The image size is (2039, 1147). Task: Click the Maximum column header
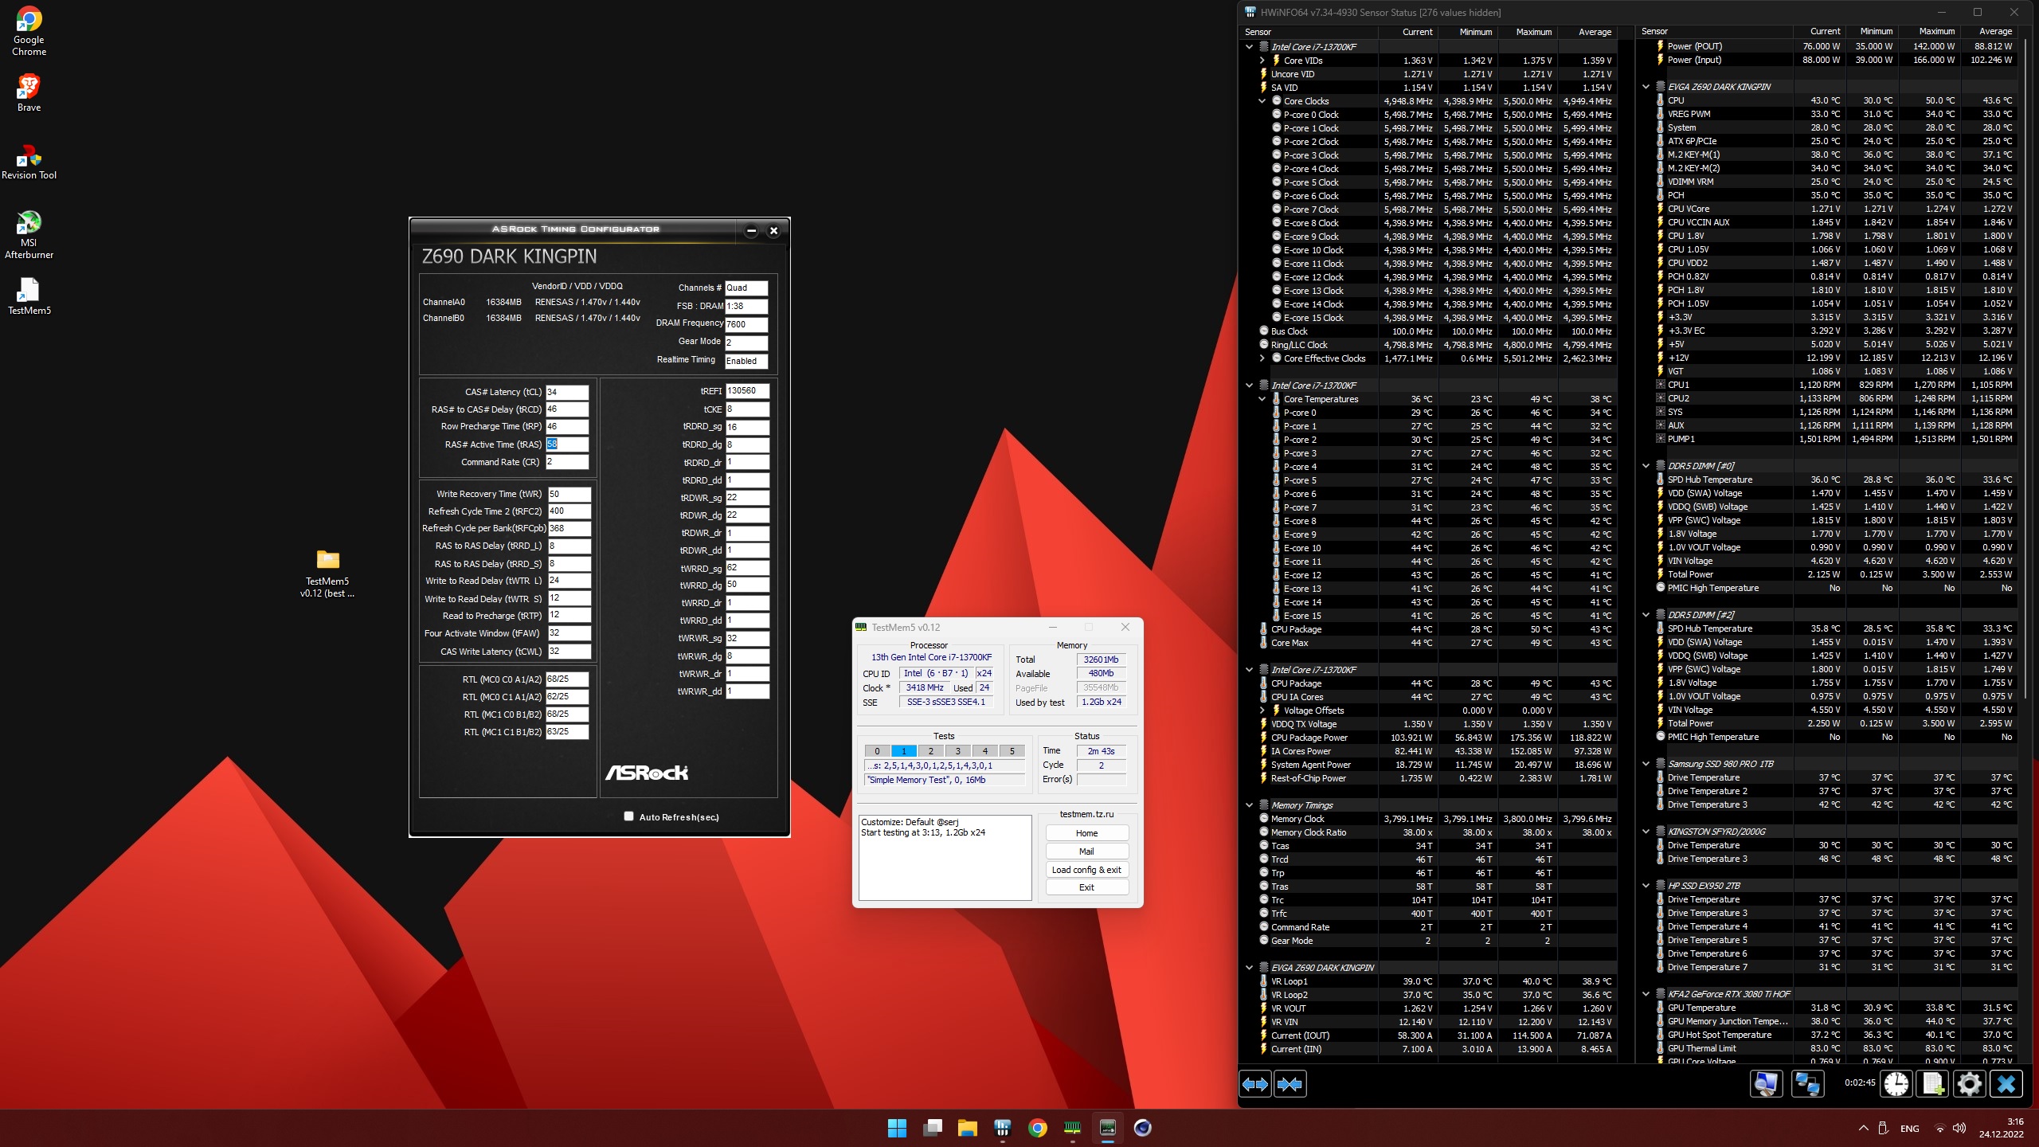tap(1533, 32)
